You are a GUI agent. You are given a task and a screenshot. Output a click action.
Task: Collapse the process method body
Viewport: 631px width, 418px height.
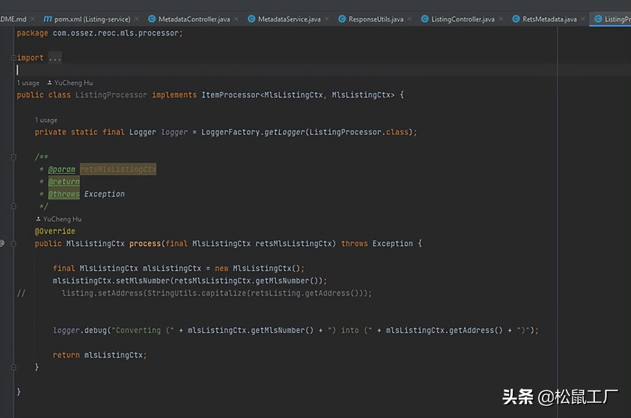pos(14,244)
